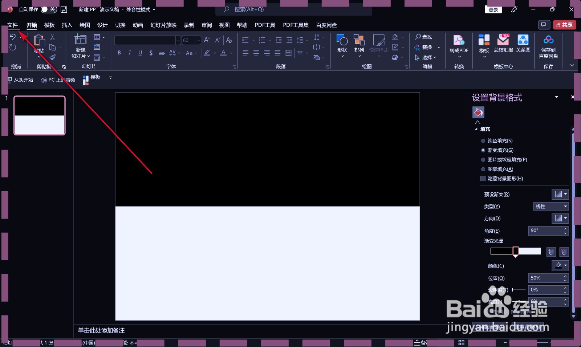Click the save disk icon in title bar

coord(64,9)
